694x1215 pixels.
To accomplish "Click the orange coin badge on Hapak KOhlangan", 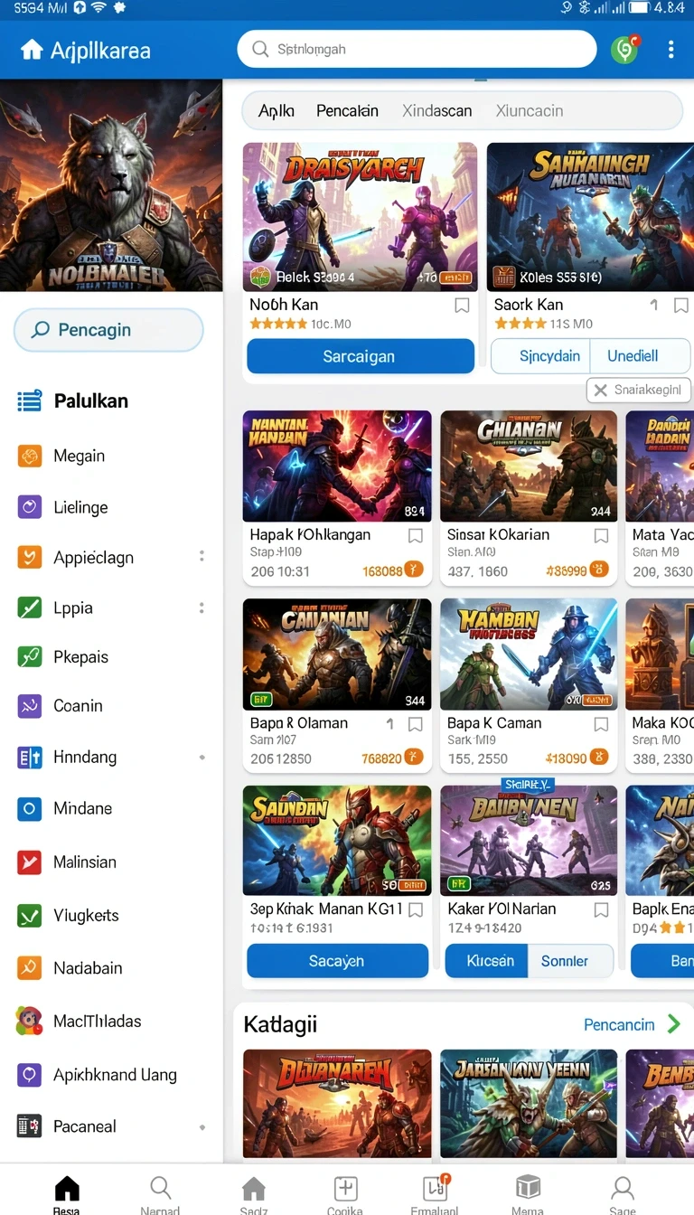I will pos(414,570).
